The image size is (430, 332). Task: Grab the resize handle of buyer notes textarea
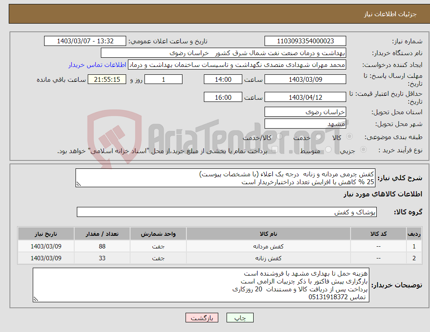36,299
